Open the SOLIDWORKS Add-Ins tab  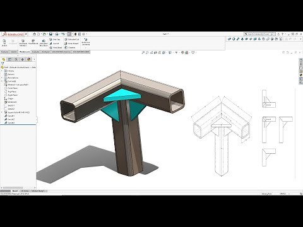pos(61,52)
